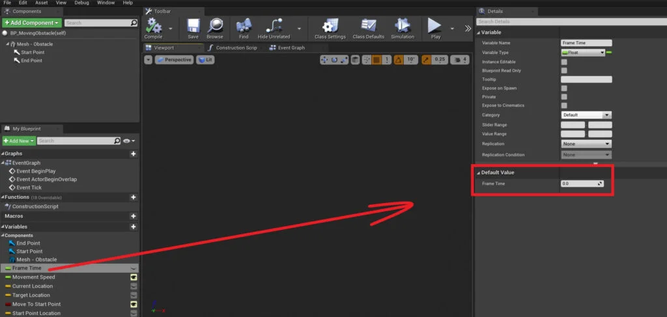The height and width of the screenshot is (317, 667).
Task: Toggle the Movement Speed variable visibility eye
Action: pyautogui.click(x=134, y=277)
